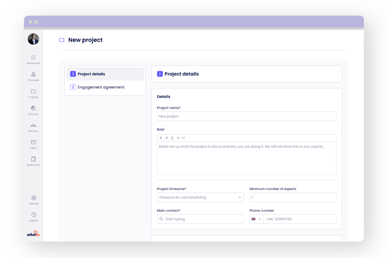Image resolution: width=388 pixels, height=258 pixels.
Task: Toggle bold formatting in Brief editor
Action: click(x=161, y=138)
